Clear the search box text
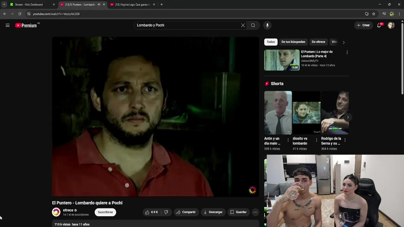The width and height of the screenshot is (404, 227). pos(243,25)
